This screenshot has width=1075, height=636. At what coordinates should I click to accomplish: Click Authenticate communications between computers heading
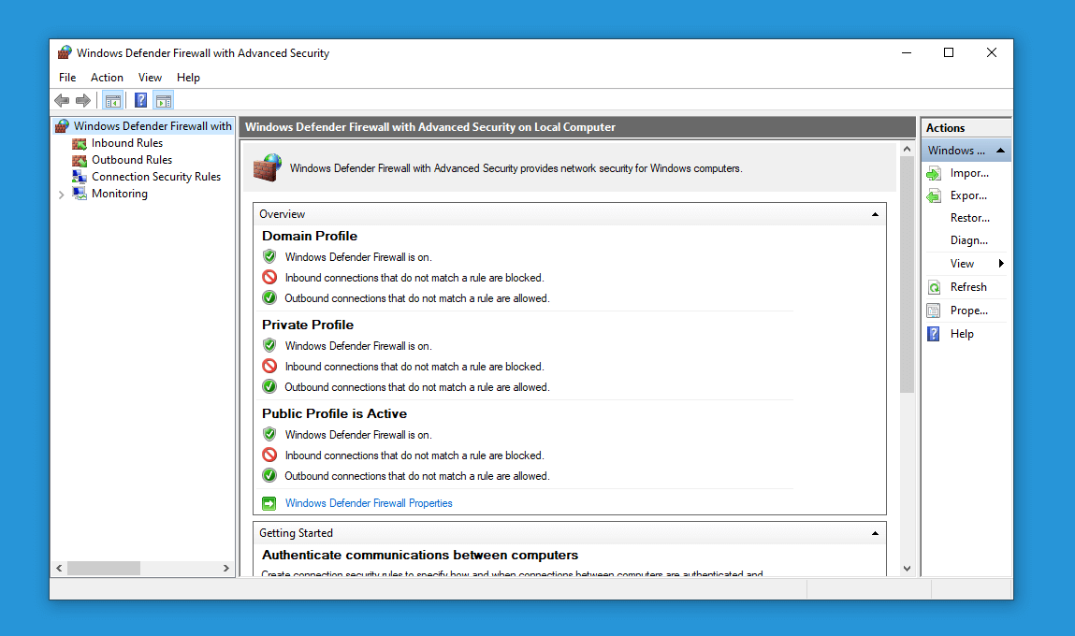pos(419,556)
